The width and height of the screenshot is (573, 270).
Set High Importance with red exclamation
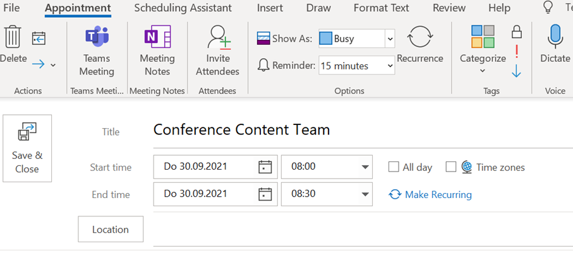516,52
